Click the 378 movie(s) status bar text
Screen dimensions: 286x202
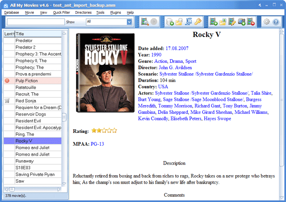[16, 196]
